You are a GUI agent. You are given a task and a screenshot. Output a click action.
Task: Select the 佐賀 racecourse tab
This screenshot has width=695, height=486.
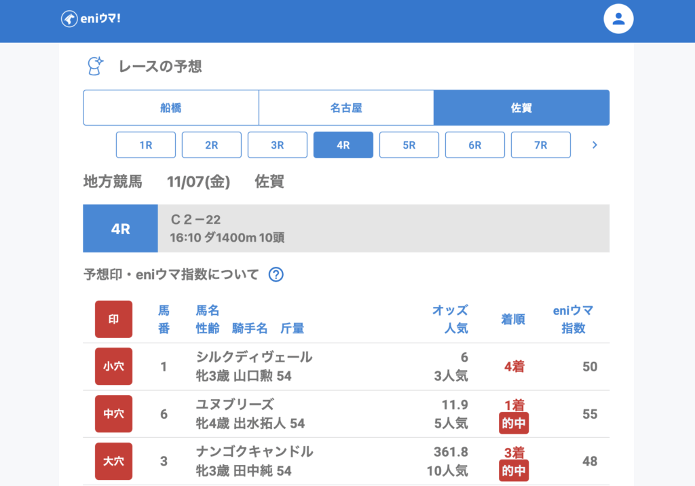coord(521,108)
